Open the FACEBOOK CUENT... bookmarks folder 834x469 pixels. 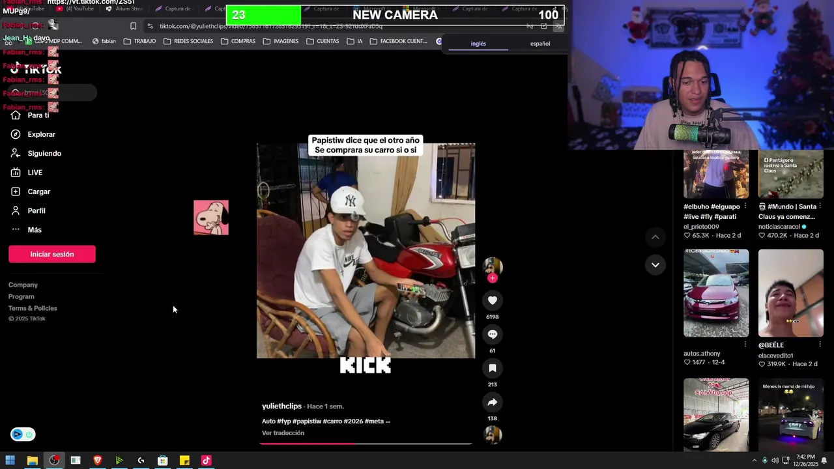398,41
